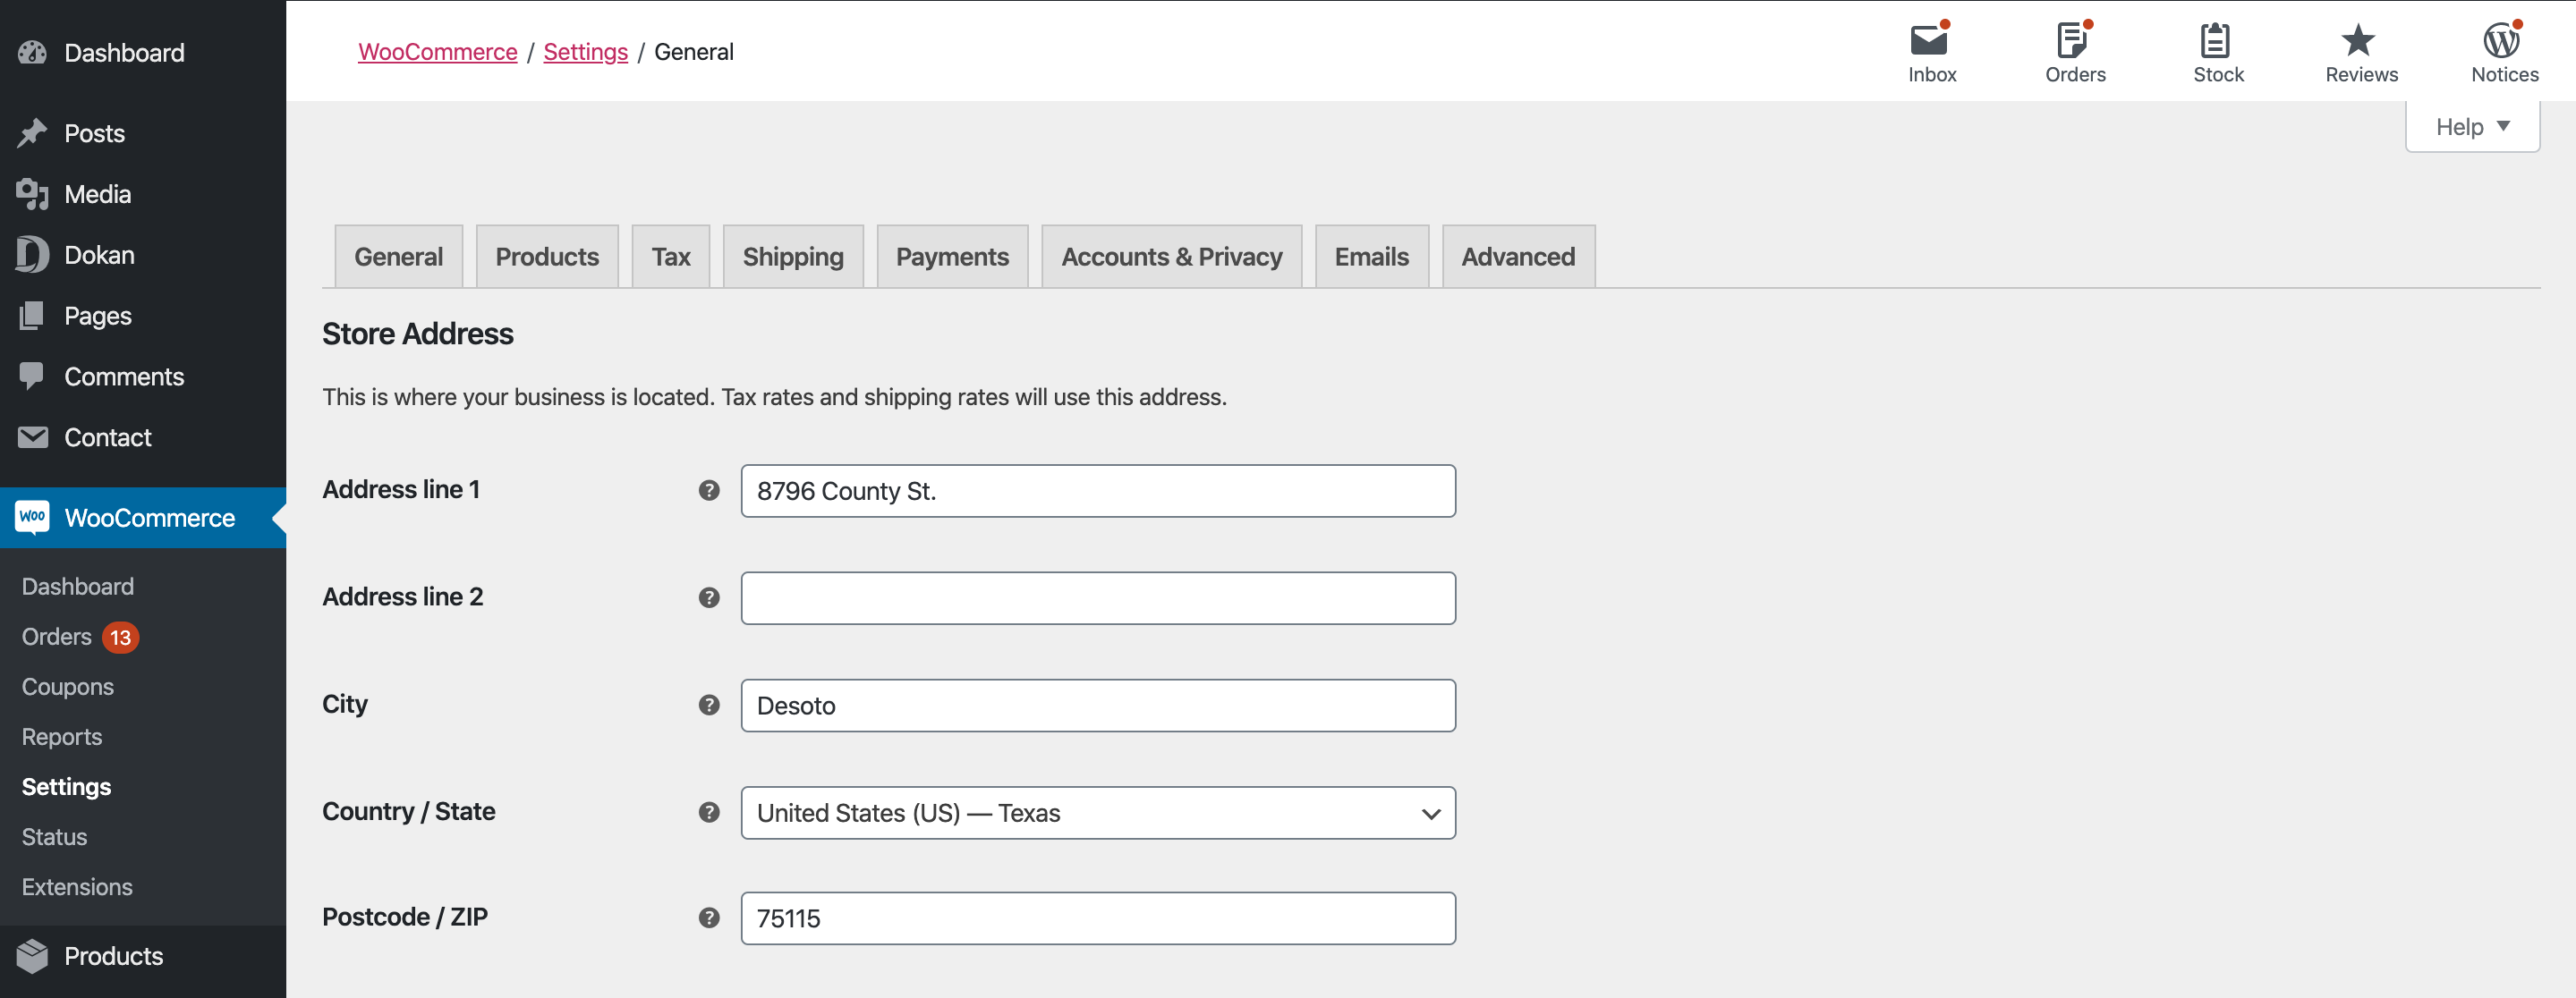Click the Pages menu label
The image size is (2576, 998).
click(x=98, y=316)
